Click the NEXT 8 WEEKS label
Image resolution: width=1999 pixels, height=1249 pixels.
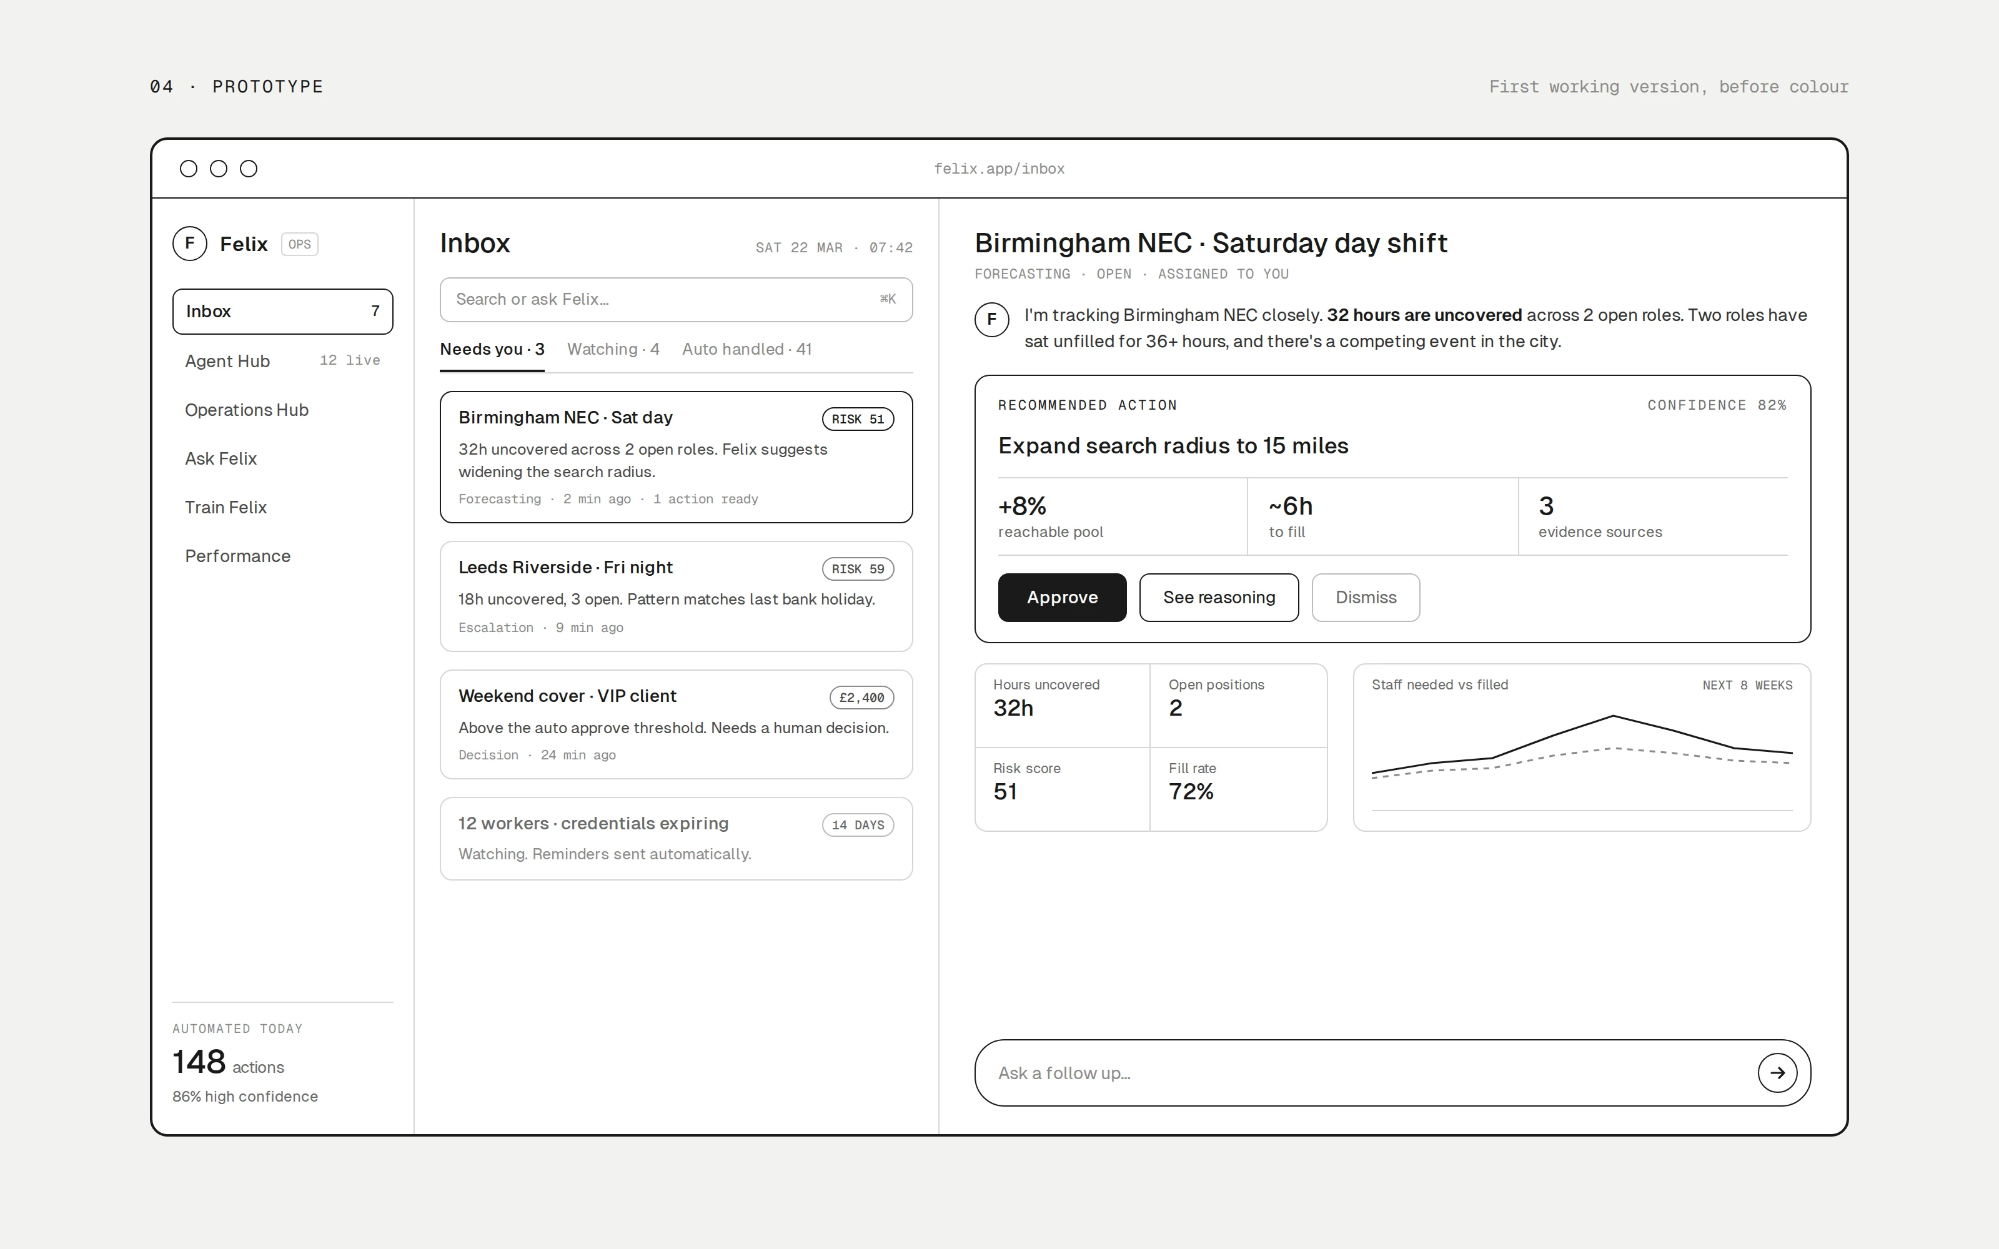point(1747,685)
